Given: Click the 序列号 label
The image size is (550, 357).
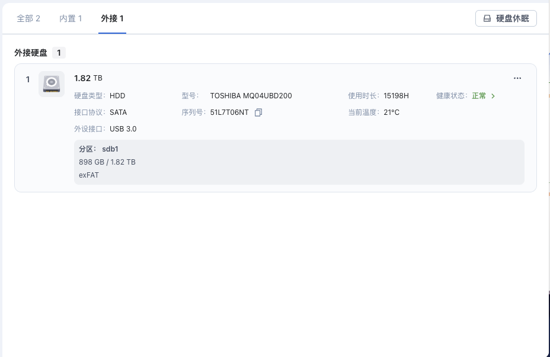Looking at the screenshot, I should [x=194, y=112].
